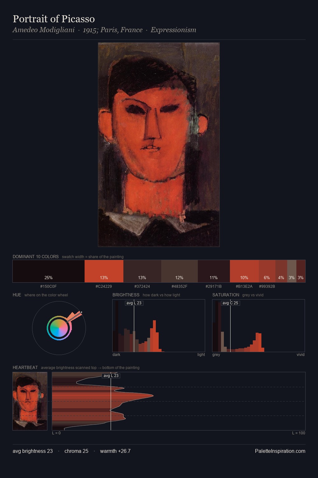Select the 4% color swatch
This screenshot has height=478, width=318.
(281, 271)
